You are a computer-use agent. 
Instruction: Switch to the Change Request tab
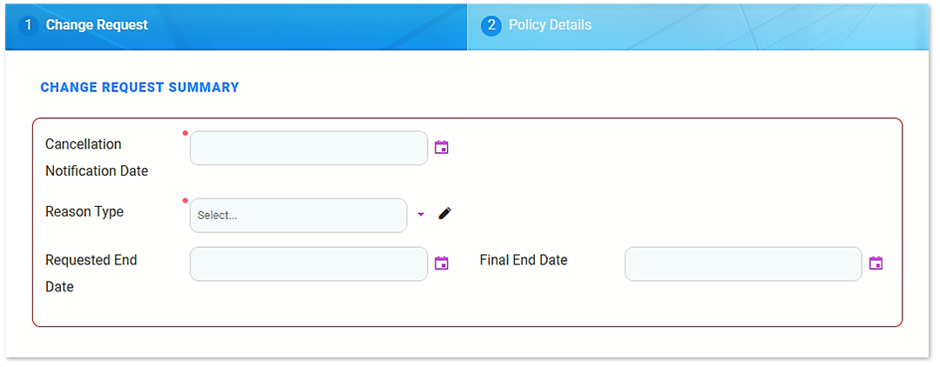[97, 25]
